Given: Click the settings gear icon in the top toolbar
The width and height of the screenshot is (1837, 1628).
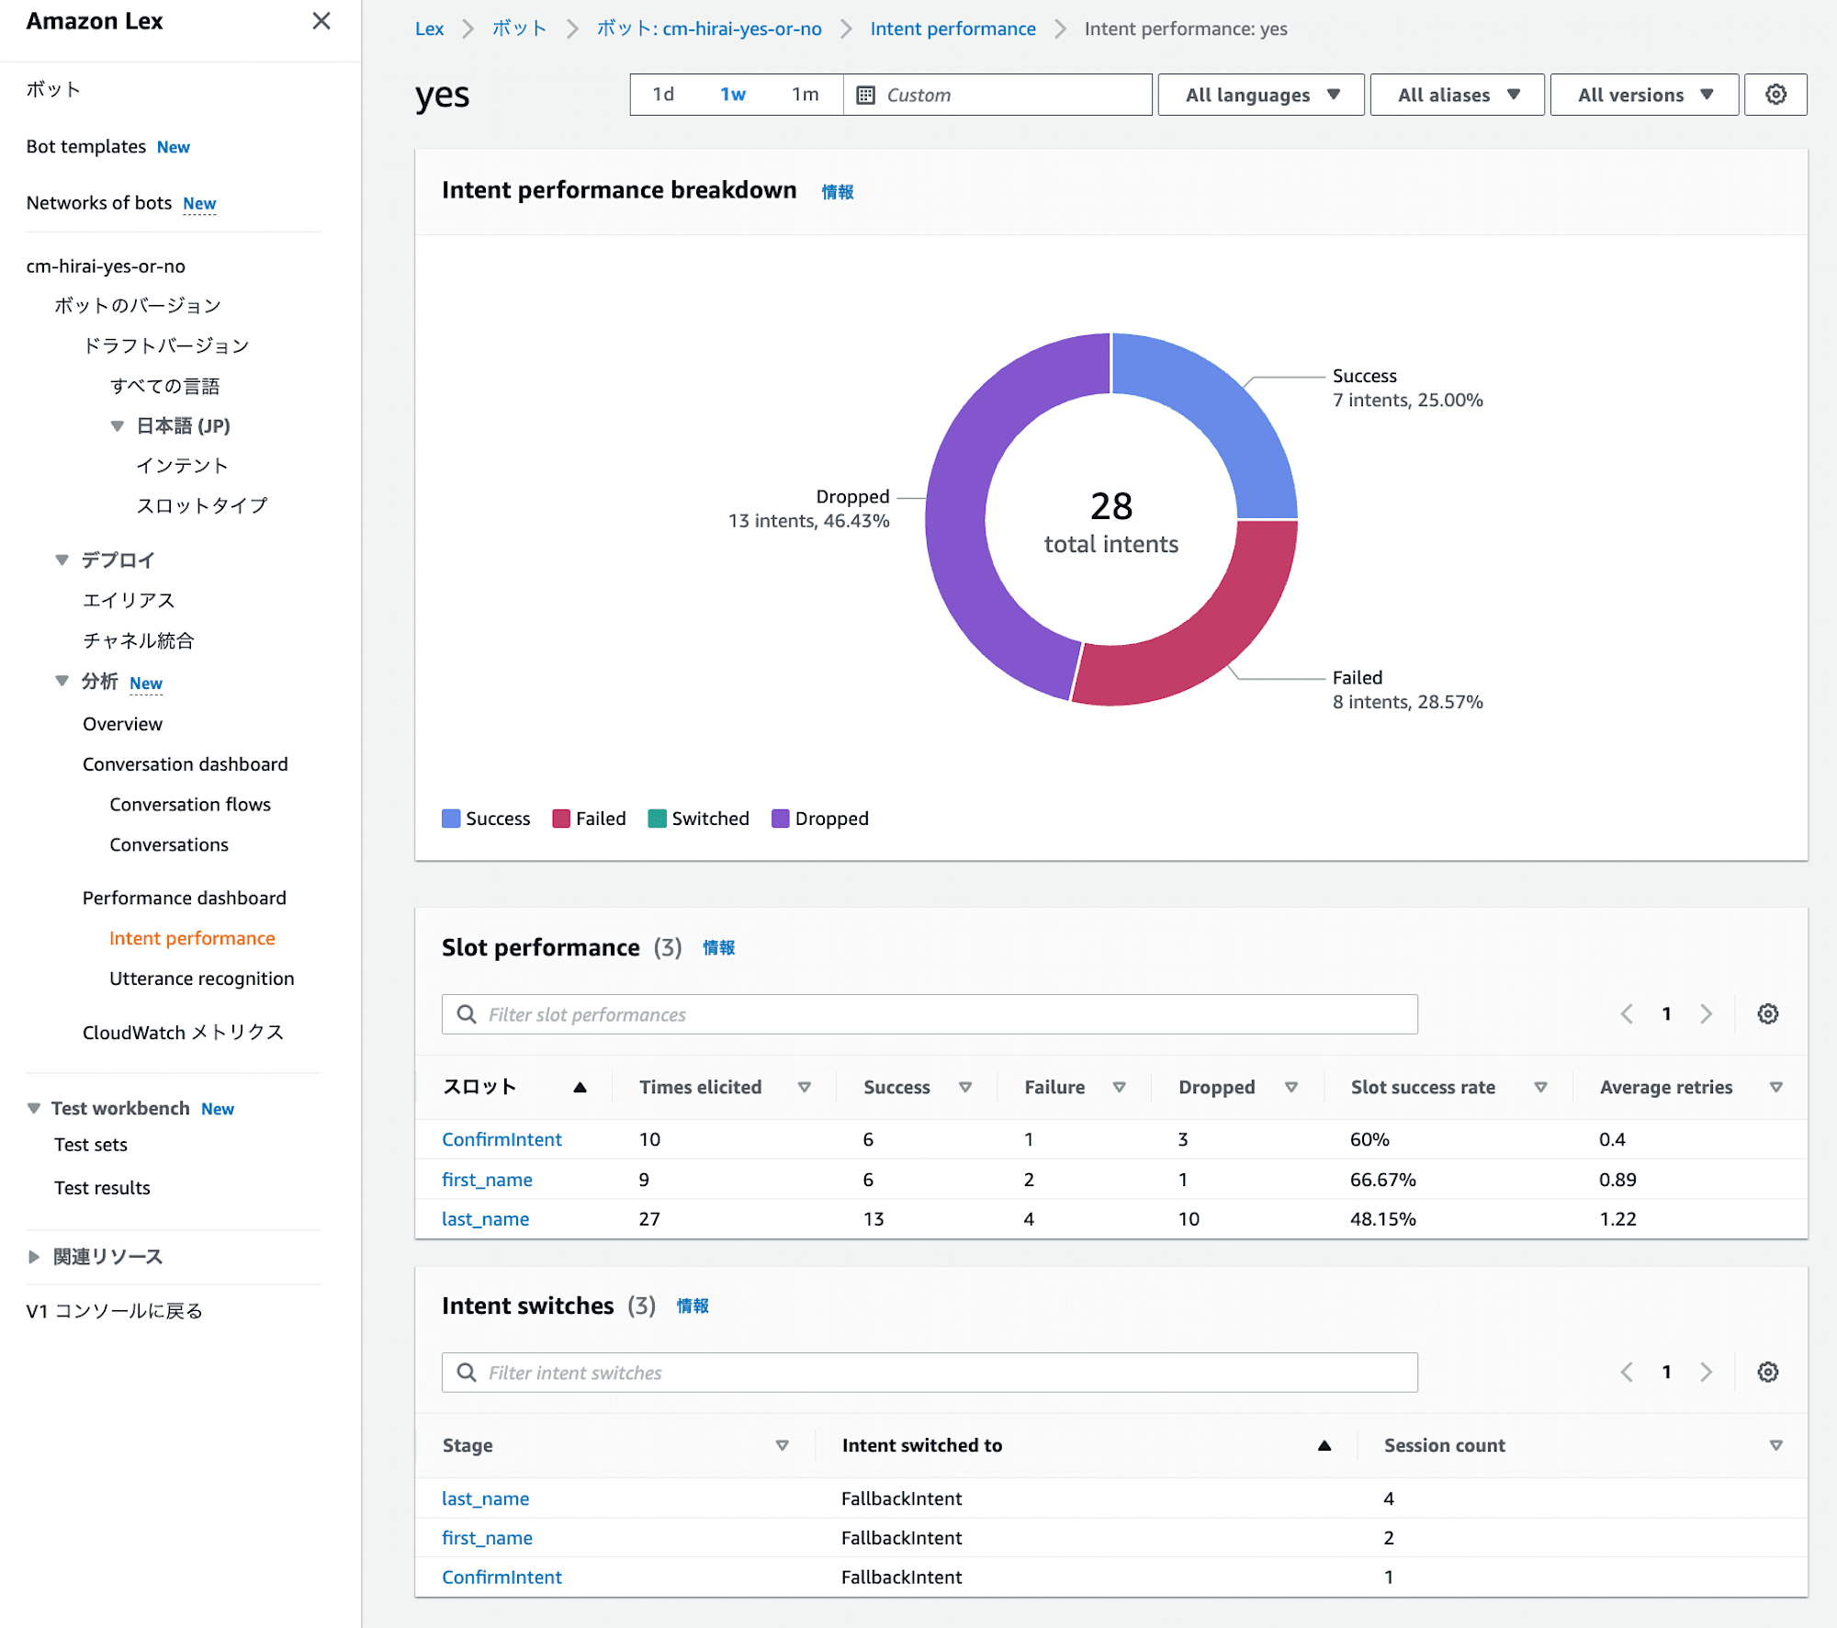Looking at the screenshot, I should pyautogui.click(x=1775, y=95).
